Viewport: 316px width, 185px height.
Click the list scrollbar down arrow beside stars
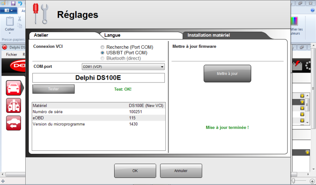(x=307, y=122)
